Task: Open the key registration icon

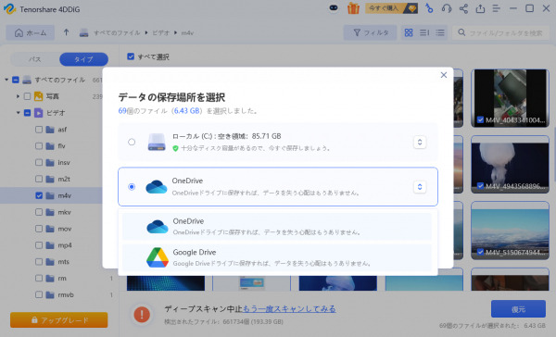Action: click(x=429, y=8)
